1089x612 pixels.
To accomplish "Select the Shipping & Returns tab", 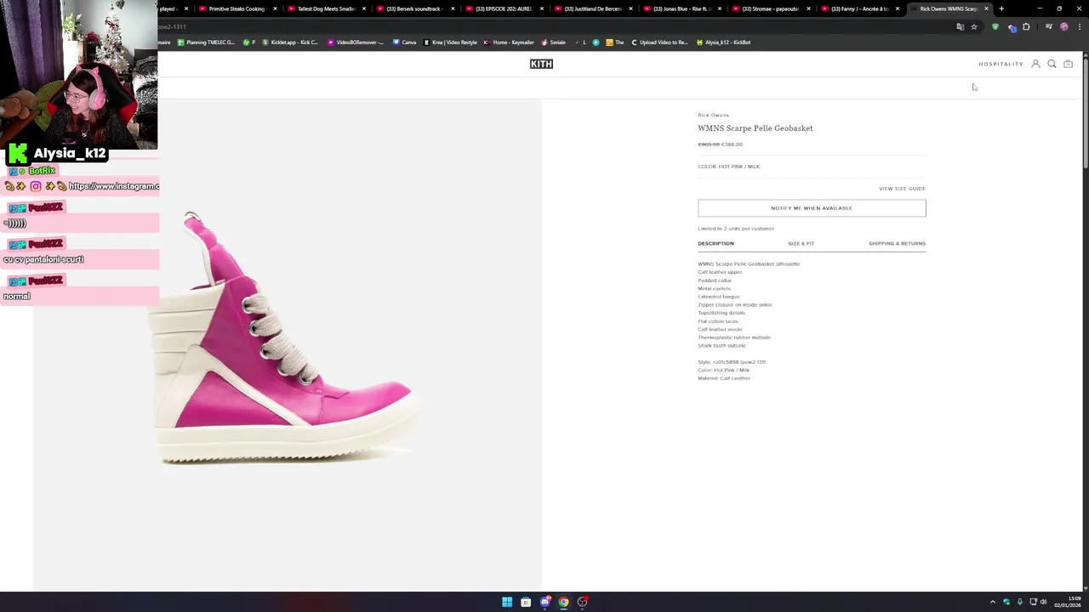I will point(897,244).
